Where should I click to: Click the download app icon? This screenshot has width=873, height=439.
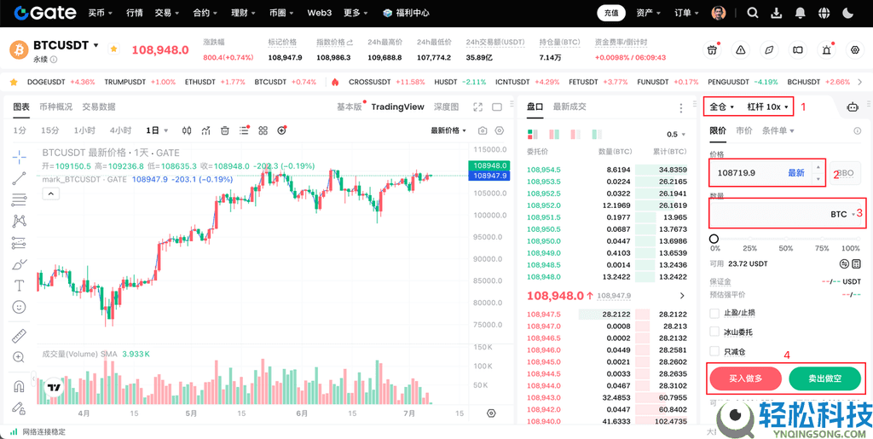[777, 13]
